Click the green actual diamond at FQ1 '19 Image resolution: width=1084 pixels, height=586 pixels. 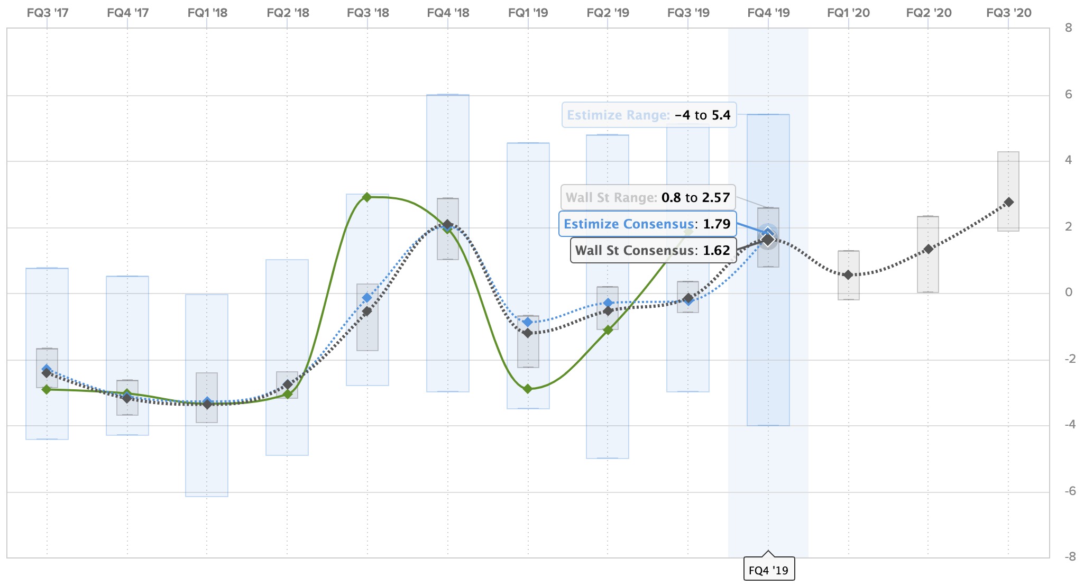pyautogui.click(x=528, y=389)
